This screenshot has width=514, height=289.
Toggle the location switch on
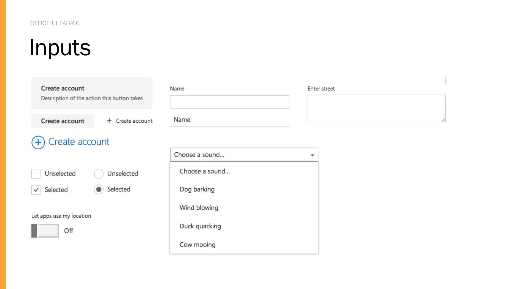click(45, 231)
